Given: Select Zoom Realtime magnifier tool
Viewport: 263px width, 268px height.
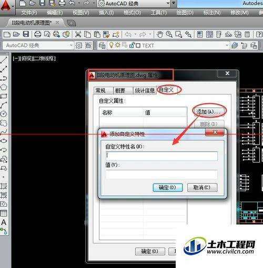Looking at the screenshot, I should (169, 35).
